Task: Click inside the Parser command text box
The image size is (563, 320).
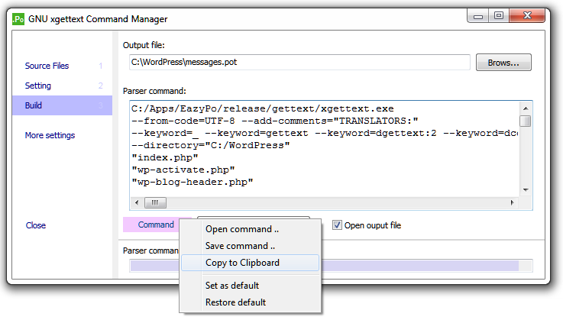Action: 324,149
